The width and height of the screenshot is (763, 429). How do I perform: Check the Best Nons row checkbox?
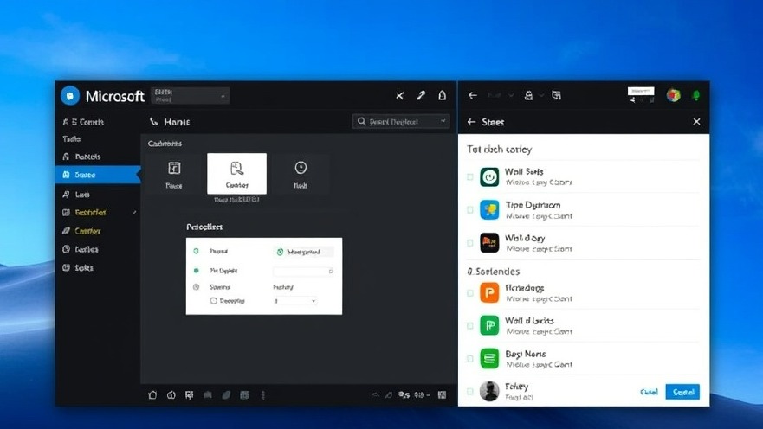[x=470, y=359]
